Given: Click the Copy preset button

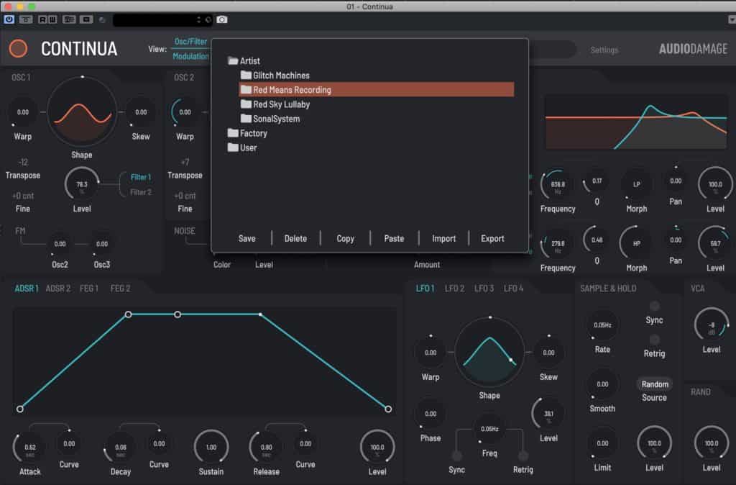Looking at the screenshot, I should pyautogui.click(x=346, y=238).
